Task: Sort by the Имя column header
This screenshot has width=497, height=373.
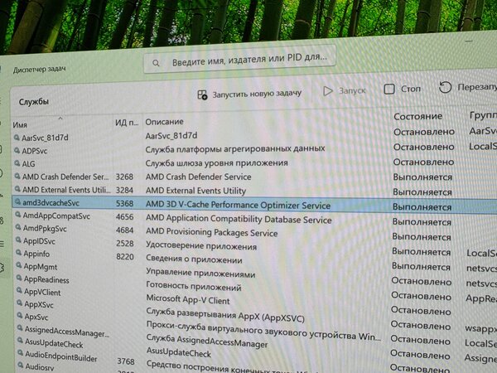Action: (20, 125)
